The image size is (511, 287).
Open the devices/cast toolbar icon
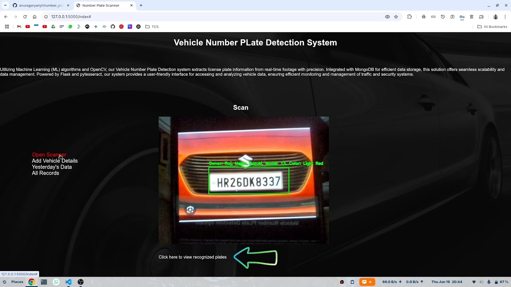click(x=481, y=17)
